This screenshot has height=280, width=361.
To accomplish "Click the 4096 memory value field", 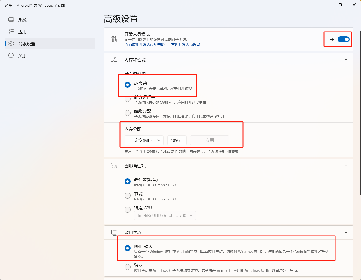I will (x=177, y=140).
